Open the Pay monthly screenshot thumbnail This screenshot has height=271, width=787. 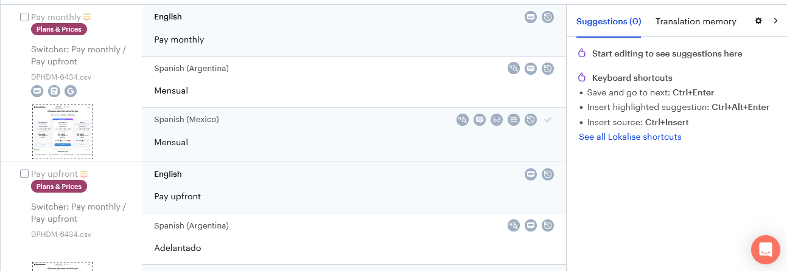tap(63, 131)
